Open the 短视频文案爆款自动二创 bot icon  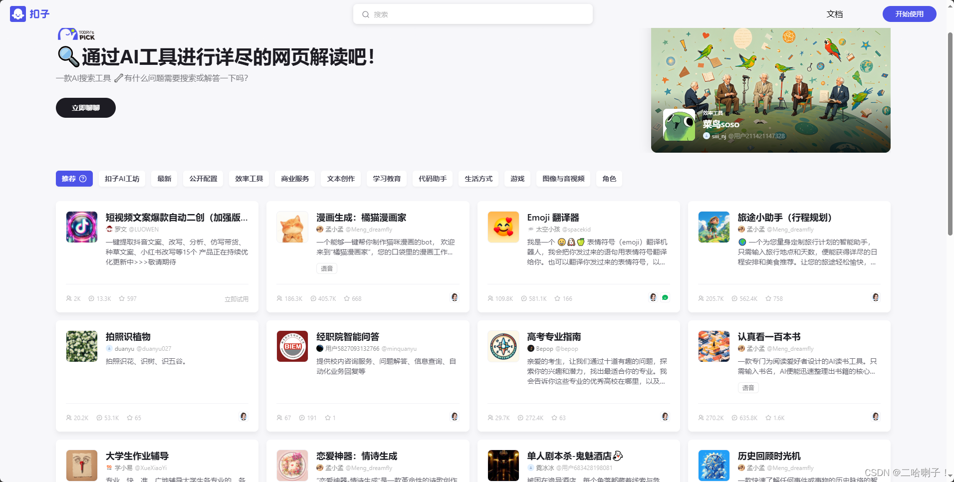click(82, 227)
